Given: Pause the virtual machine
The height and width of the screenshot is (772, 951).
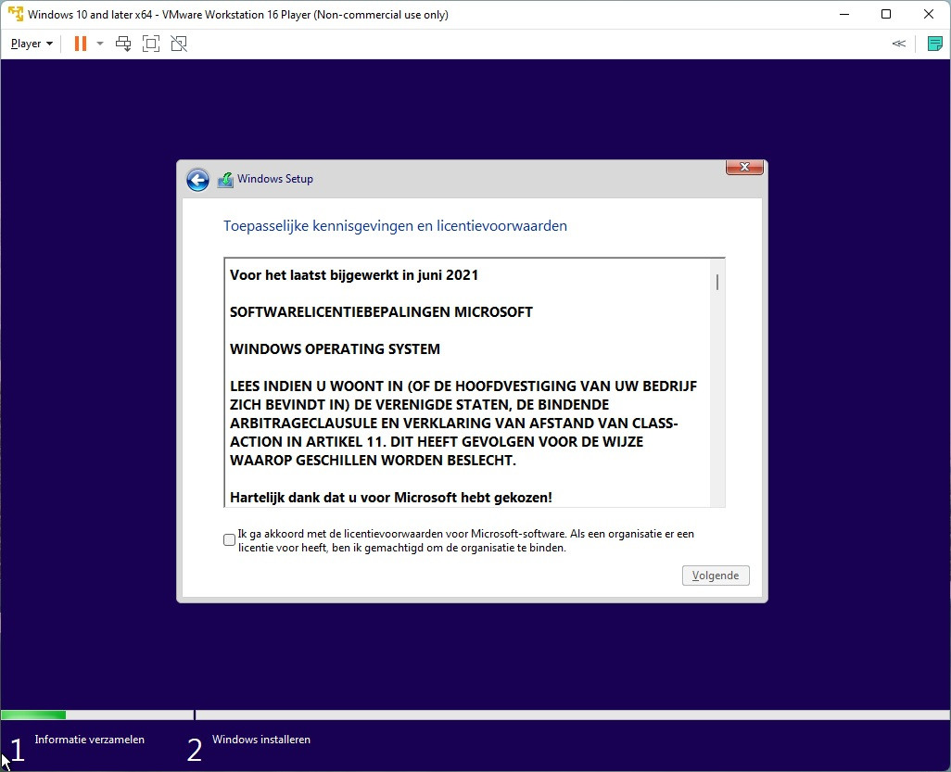Looking at the screenshot, I should 80,44.
